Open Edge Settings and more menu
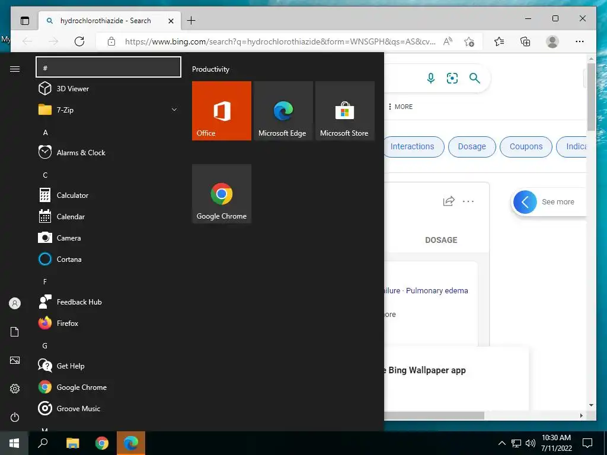This screenshot has width=607, height=455. (x=580, y=41)
